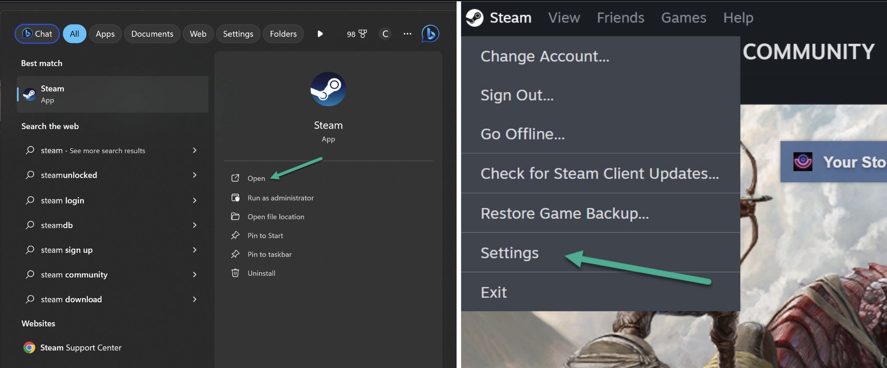Image resolution: width=887 pixels, height=368 pixels.
Task: Open Settings from the Steam dropdown menu
Action: [x=600, y=252]
